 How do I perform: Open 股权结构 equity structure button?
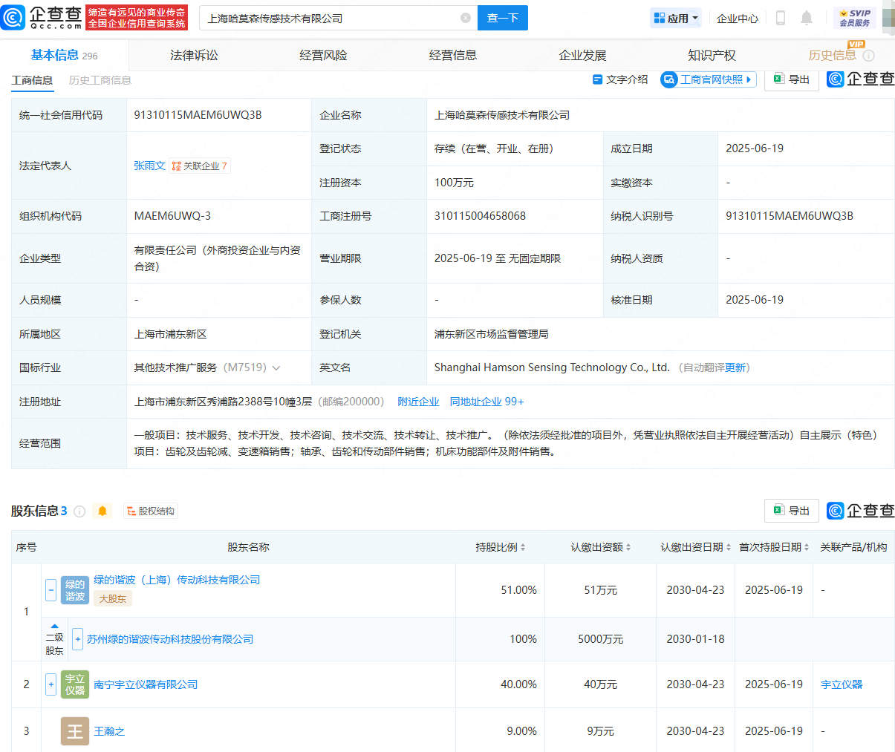click(151, 511)
